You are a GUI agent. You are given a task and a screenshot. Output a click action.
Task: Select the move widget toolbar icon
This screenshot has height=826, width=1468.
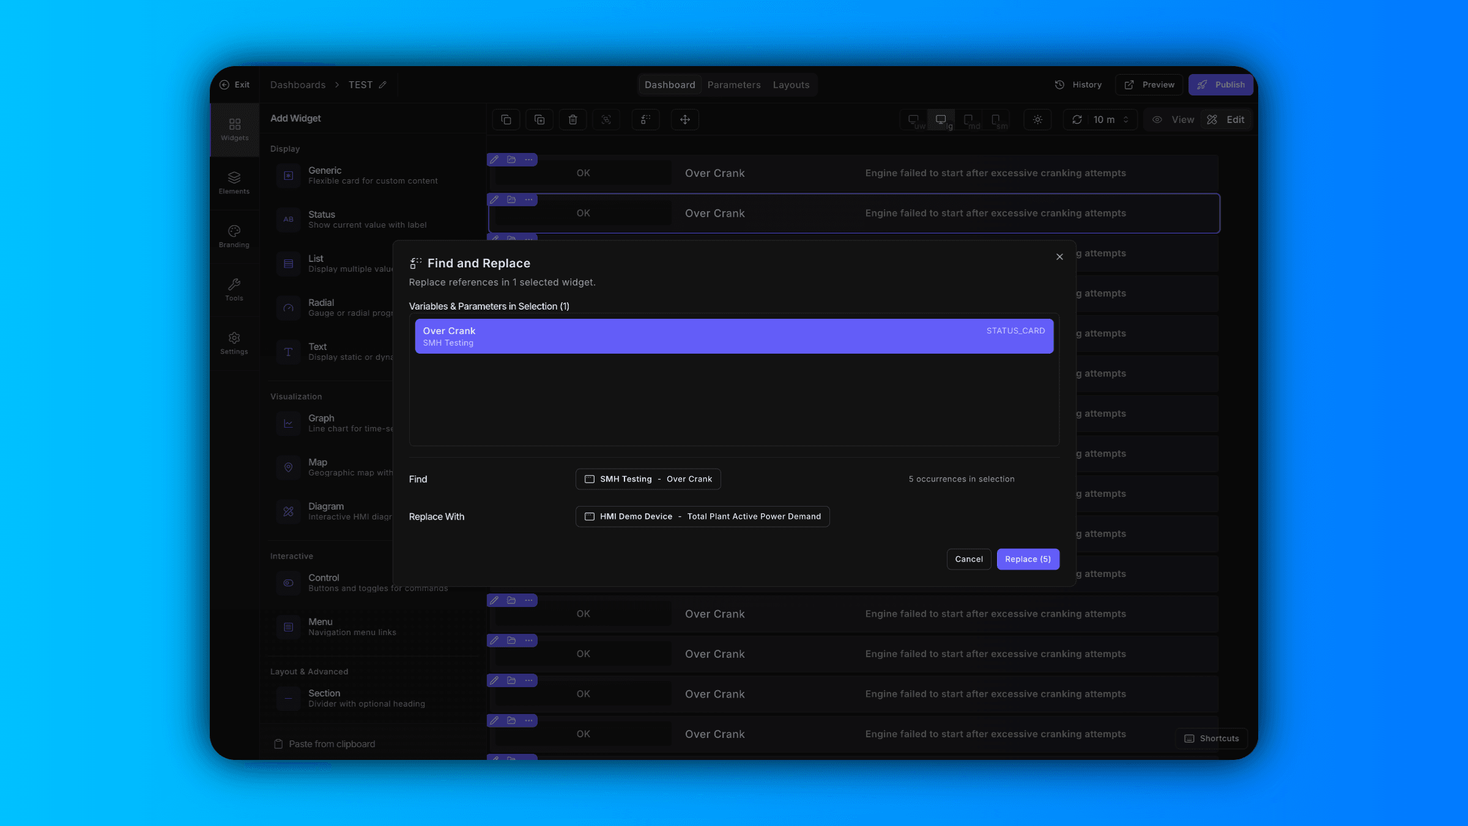[x=685, y=119]
